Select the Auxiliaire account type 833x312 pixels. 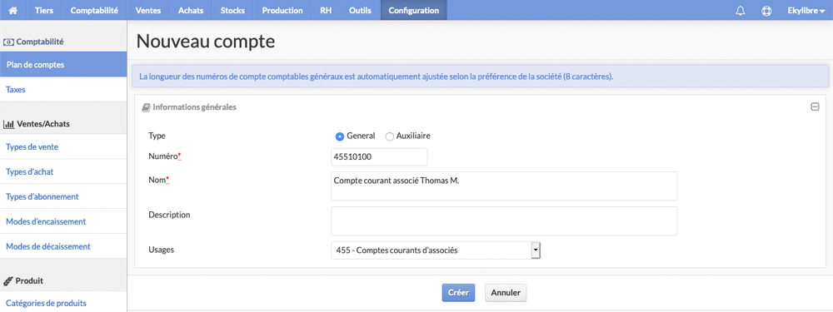(x=389, y=136)
